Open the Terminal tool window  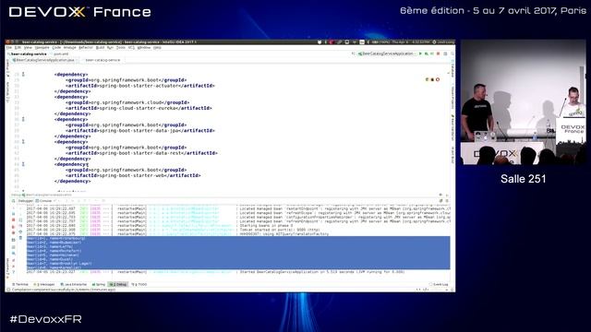pos(20,284)
